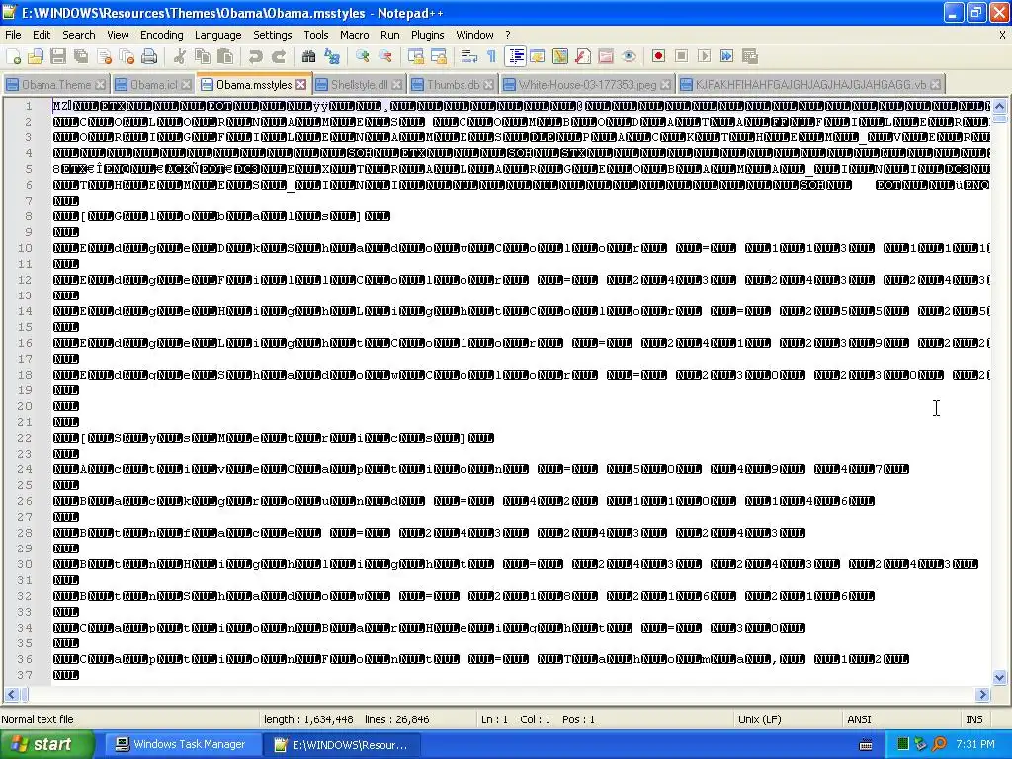Click the horizontal scrollbar right arrow
Viewport: 1012px width, 759px height.
coord(983,695)
